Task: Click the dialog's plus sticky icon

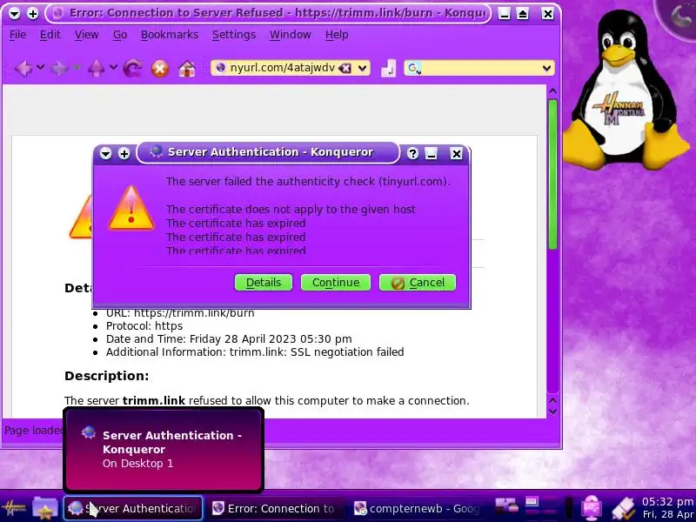Action: click(124, 154)
